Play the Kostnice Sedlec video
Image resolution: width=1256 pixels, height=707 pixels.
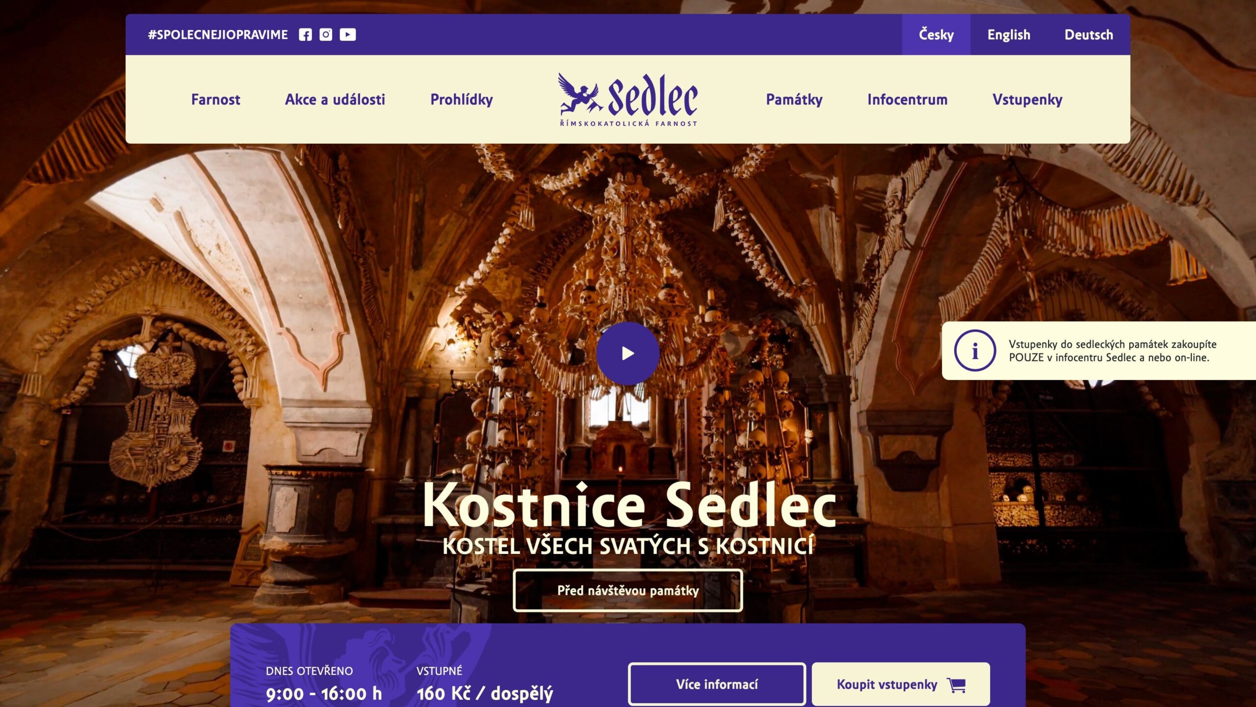[x=628, y=353]
